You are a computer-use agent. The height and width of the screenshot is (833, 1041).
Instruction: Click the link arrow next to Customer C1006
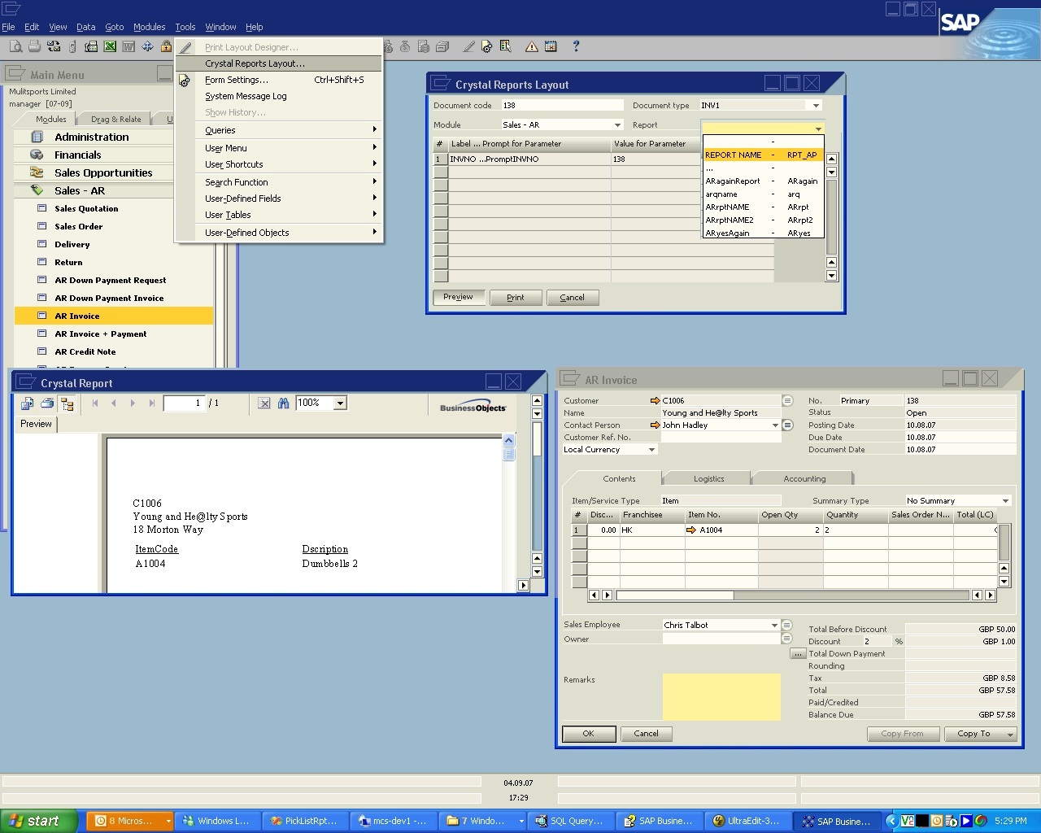tap(656, 400)
